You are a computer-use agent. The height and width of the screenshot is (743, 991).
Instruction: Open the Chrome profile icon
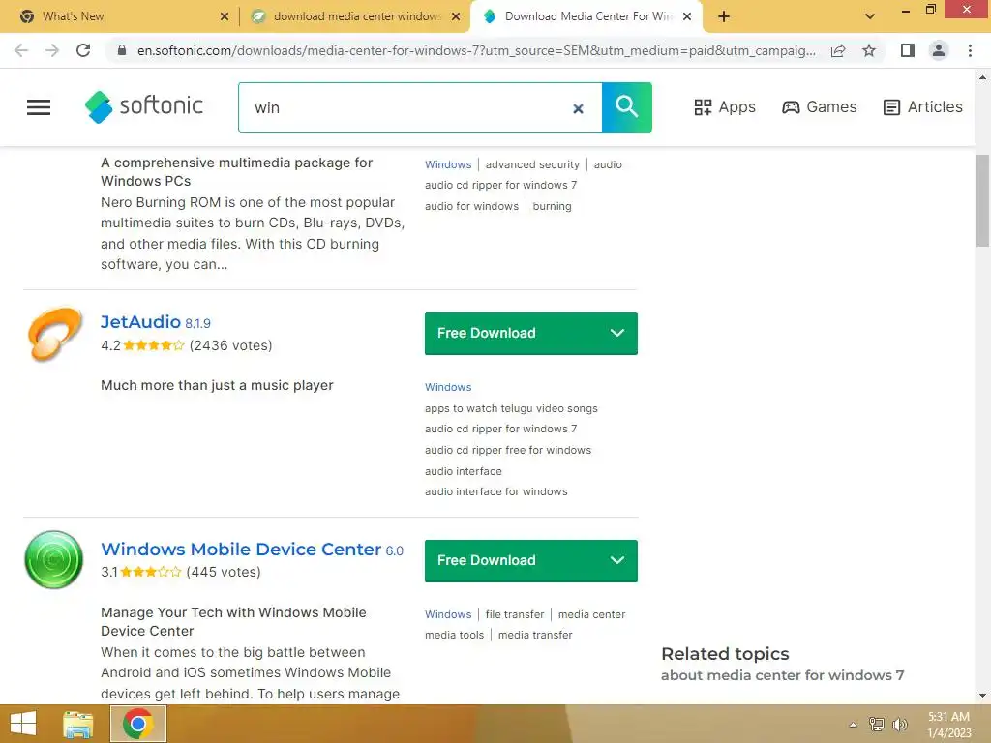pos(939,50)
